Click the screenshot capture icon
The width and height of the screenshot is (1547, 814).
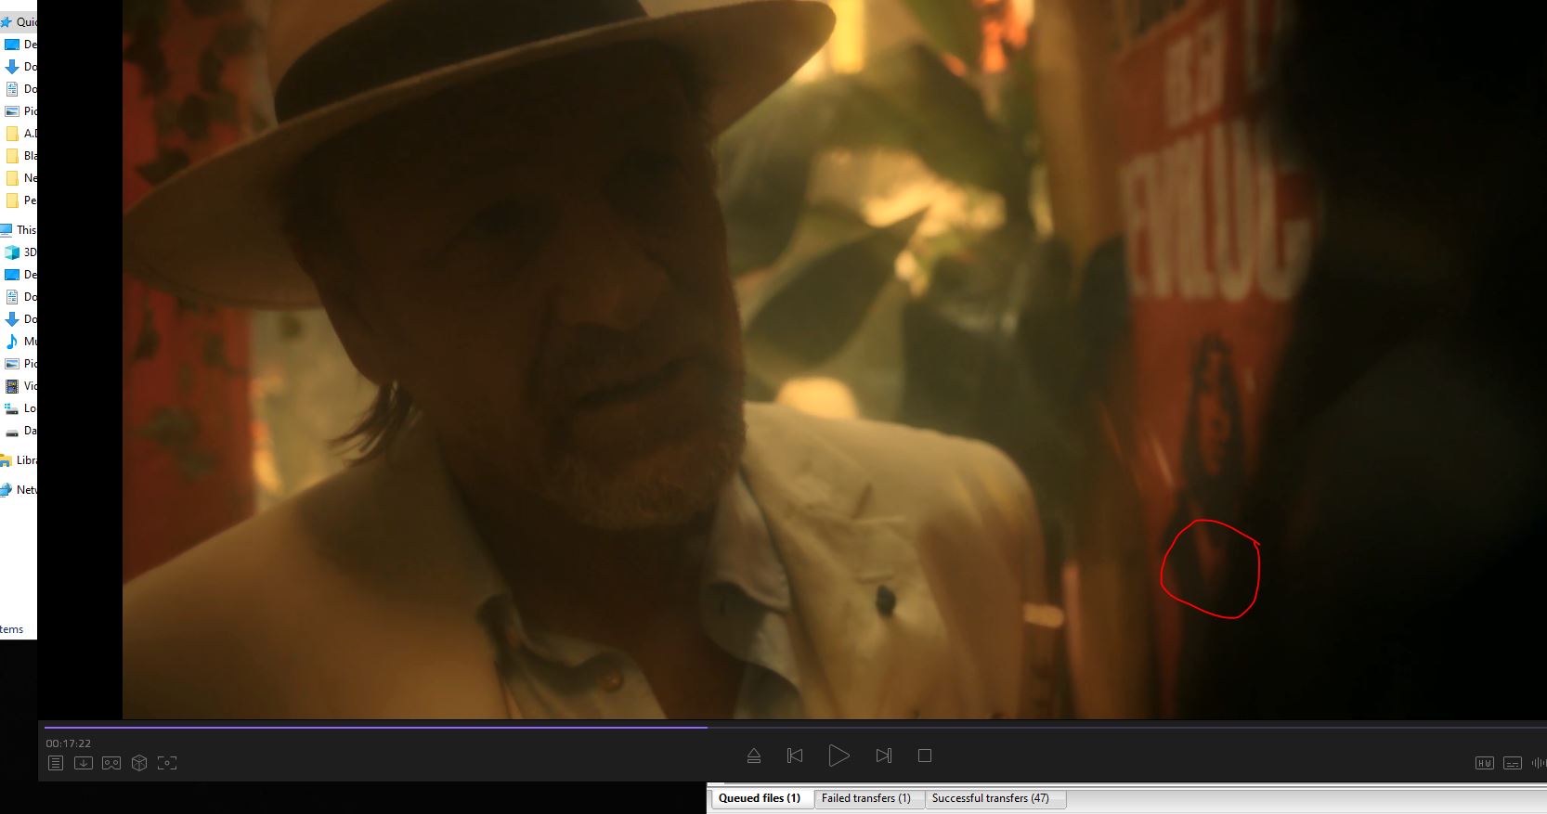(167, 763)
